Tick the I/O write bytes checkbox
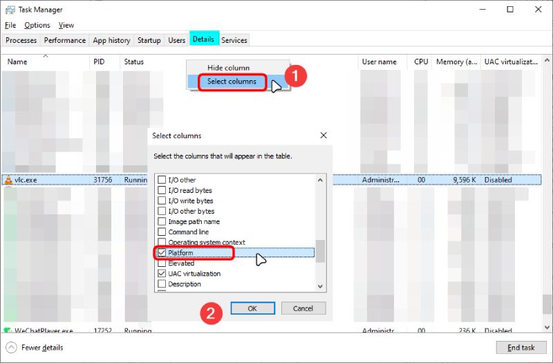 click(x=162, y=201)
